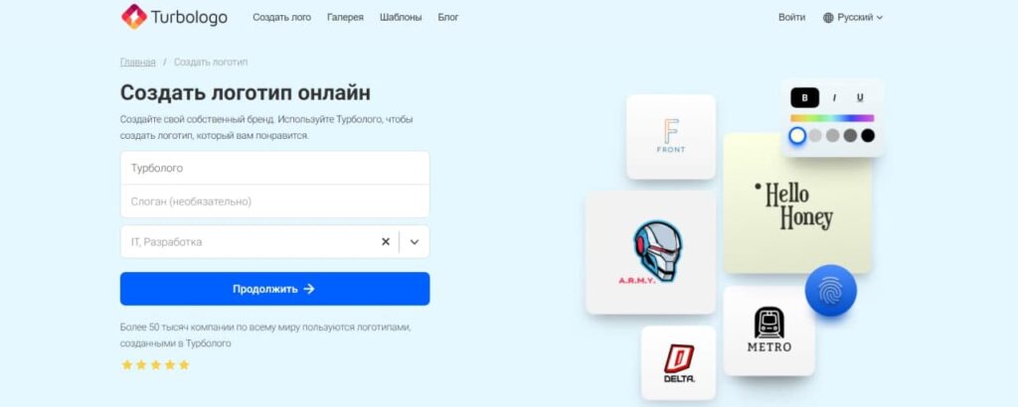Toggle the italic I formatting button
Viewport: 1018px width, 407px height.
[x=834, y=98]
